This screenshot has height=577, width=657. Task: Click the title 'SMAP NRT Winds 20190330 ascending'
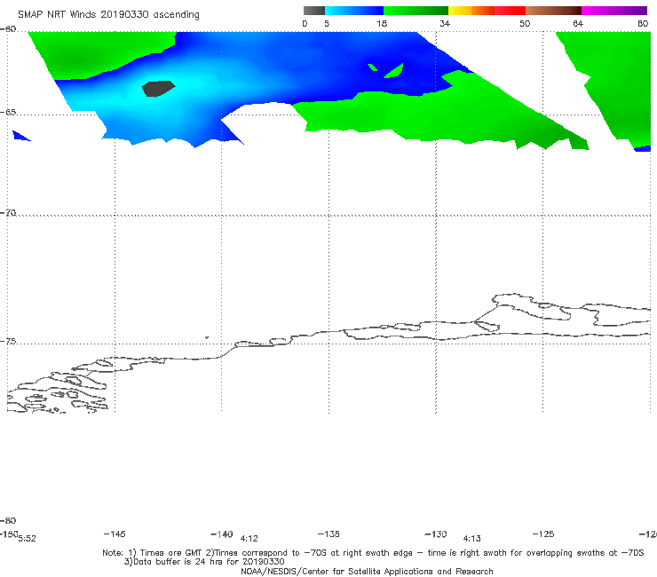108,15
